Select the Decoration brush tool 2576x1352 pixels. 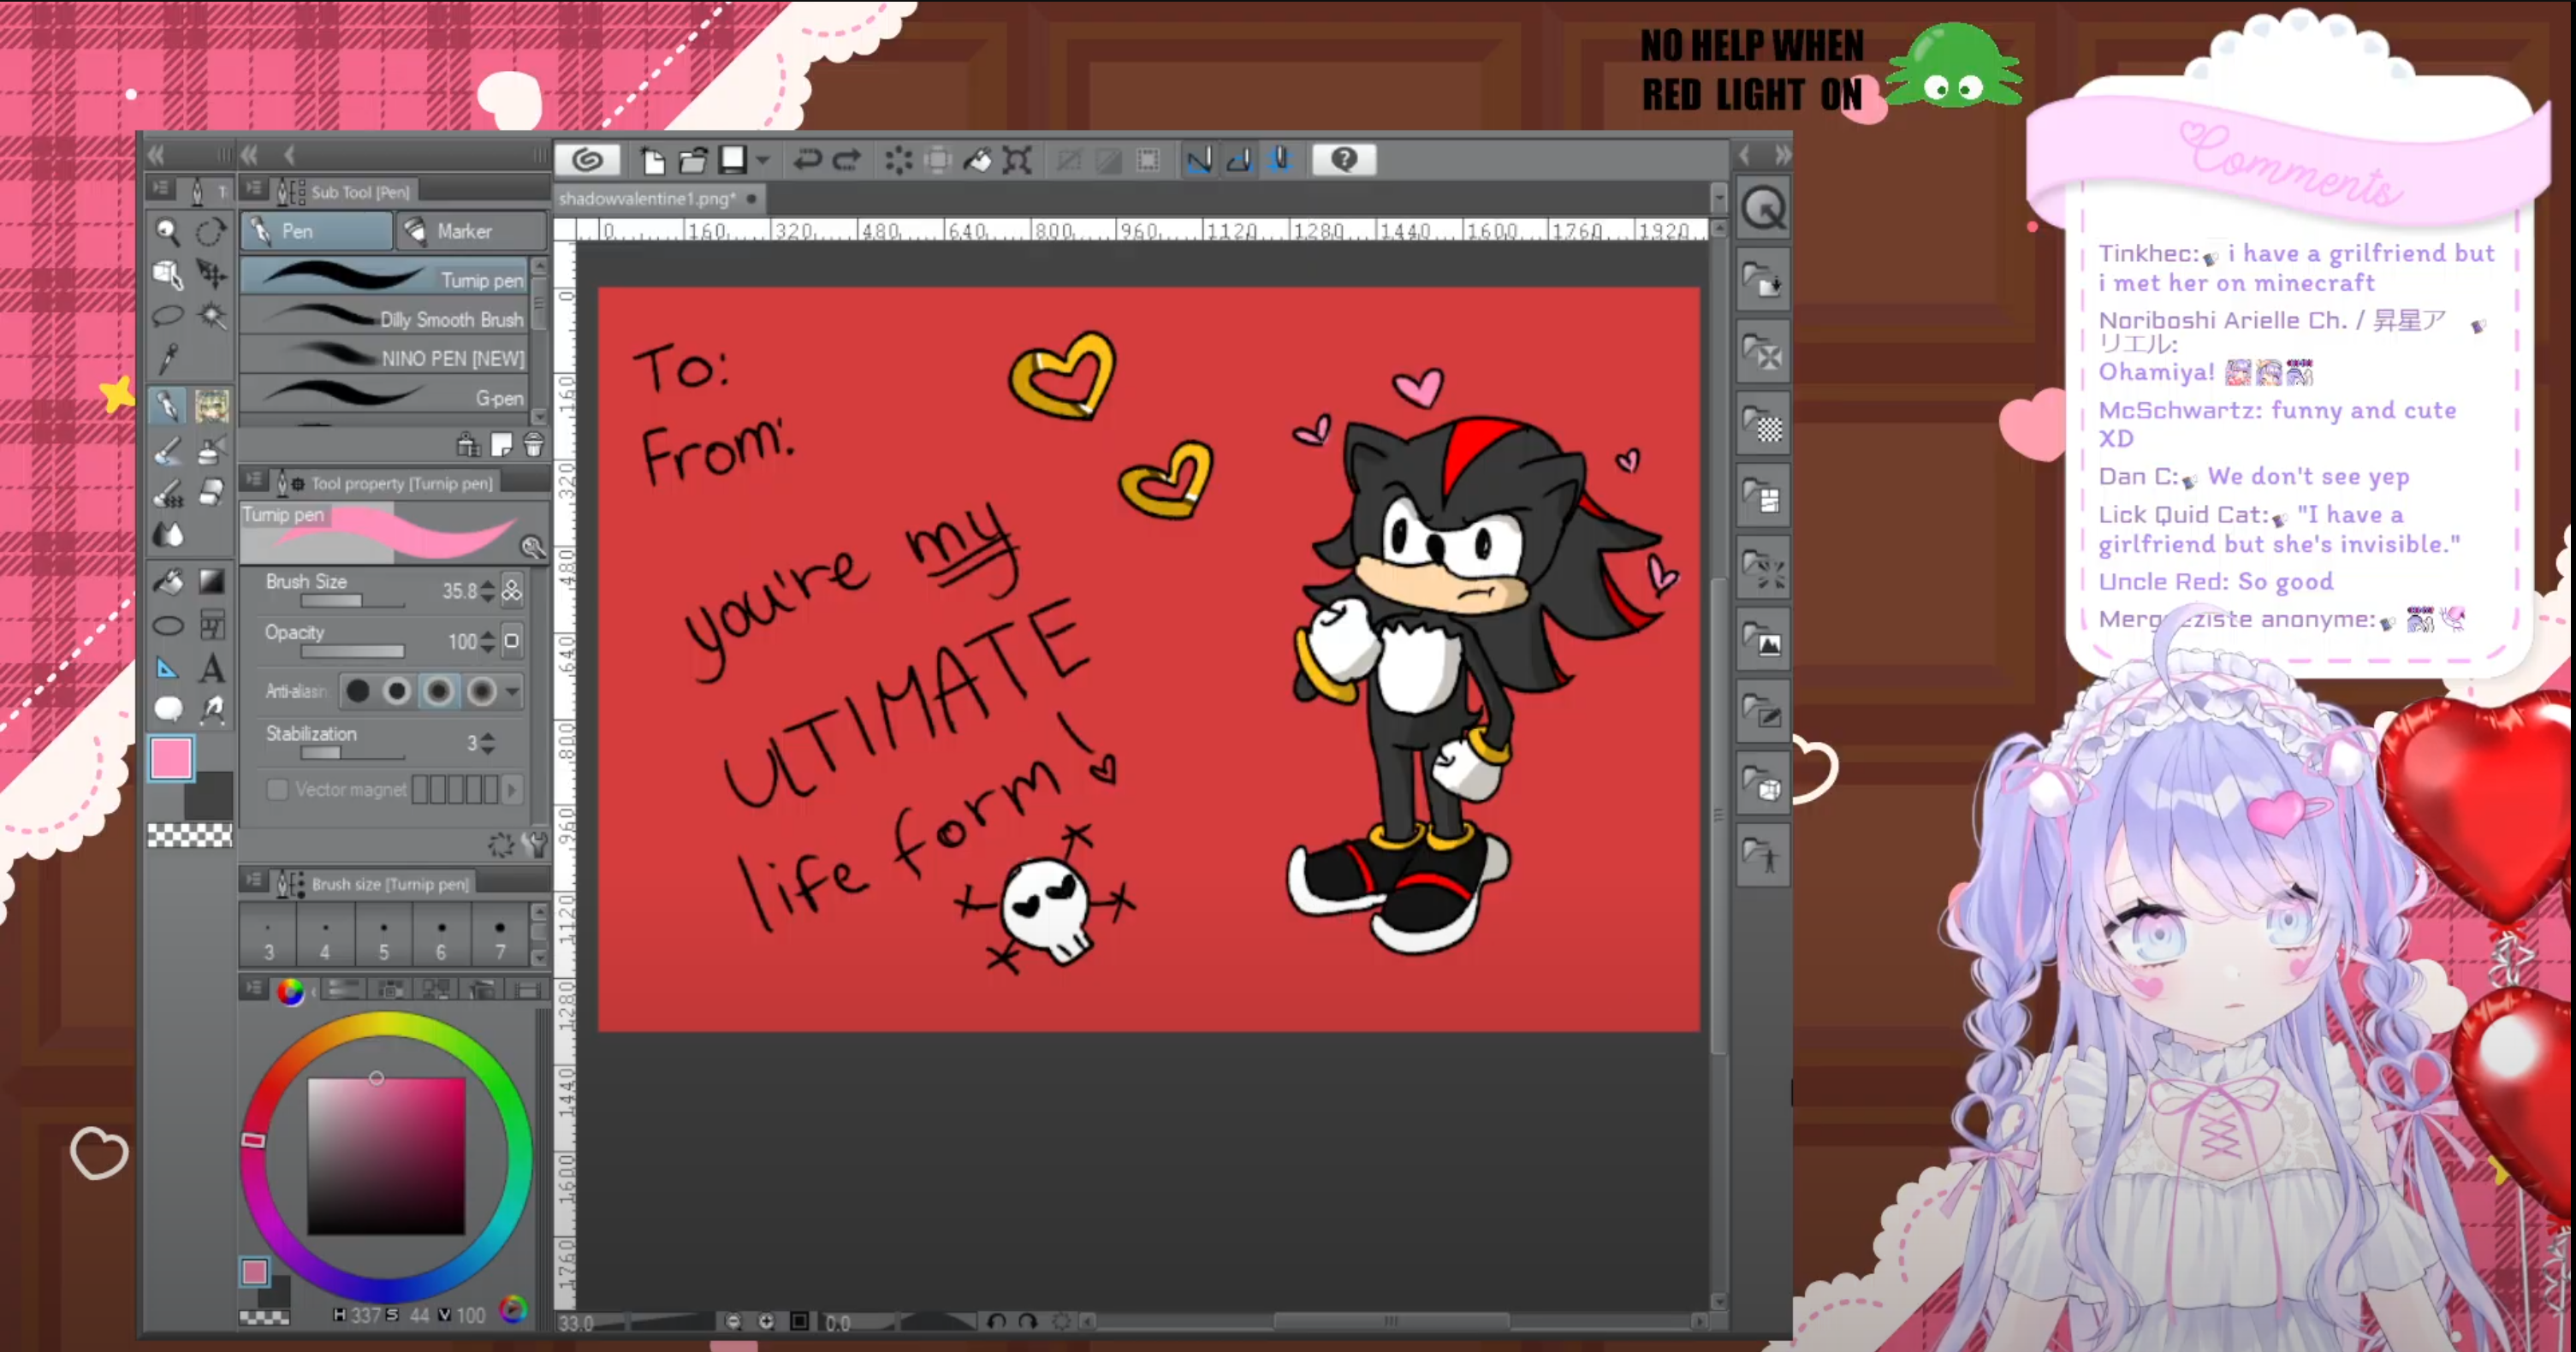tap(167, 493)
